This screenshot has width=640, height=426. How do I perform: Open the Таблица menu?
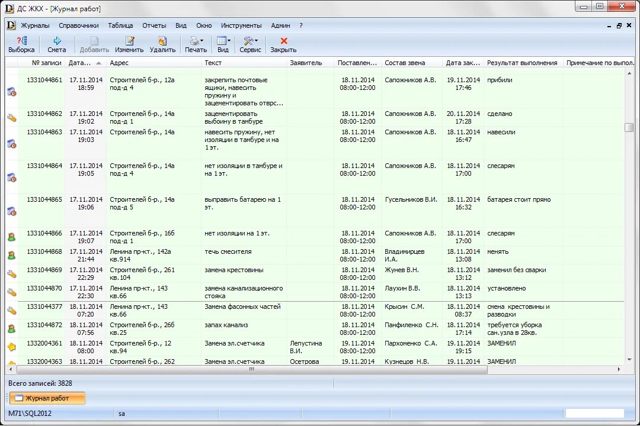(x=120, y=25)
